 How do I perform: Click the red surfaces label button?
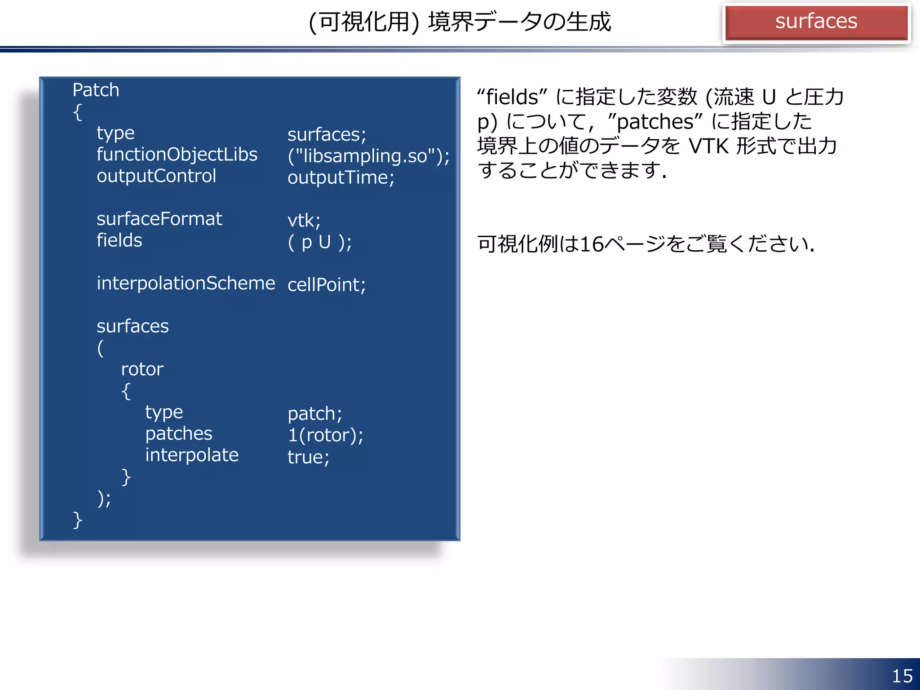pos(816,22)
